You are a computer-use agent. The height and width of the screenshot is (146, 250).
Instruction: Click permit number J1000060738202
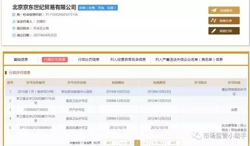point(36,109)
